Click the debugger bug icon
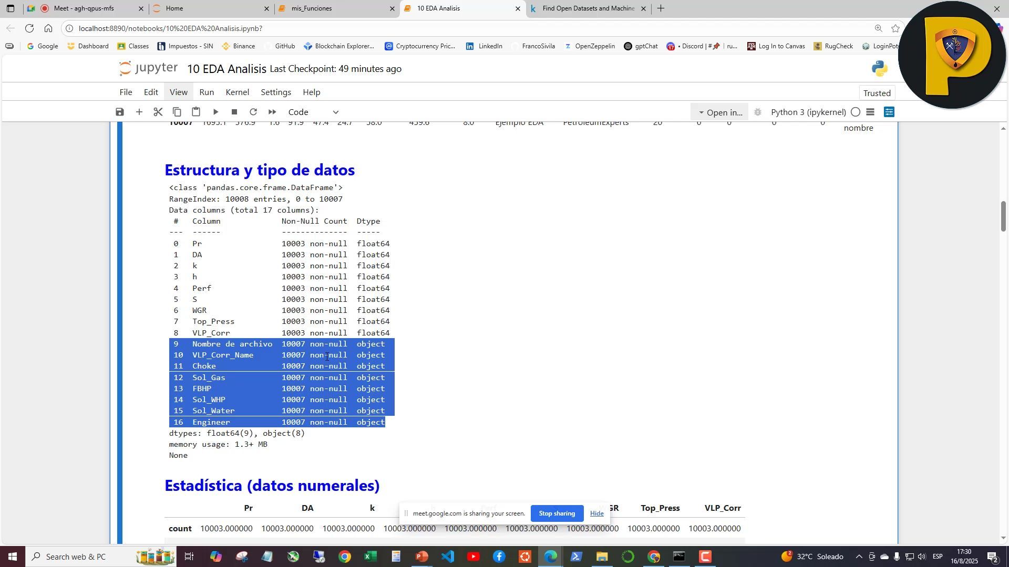1009x567 pixels. click(757, 112)
